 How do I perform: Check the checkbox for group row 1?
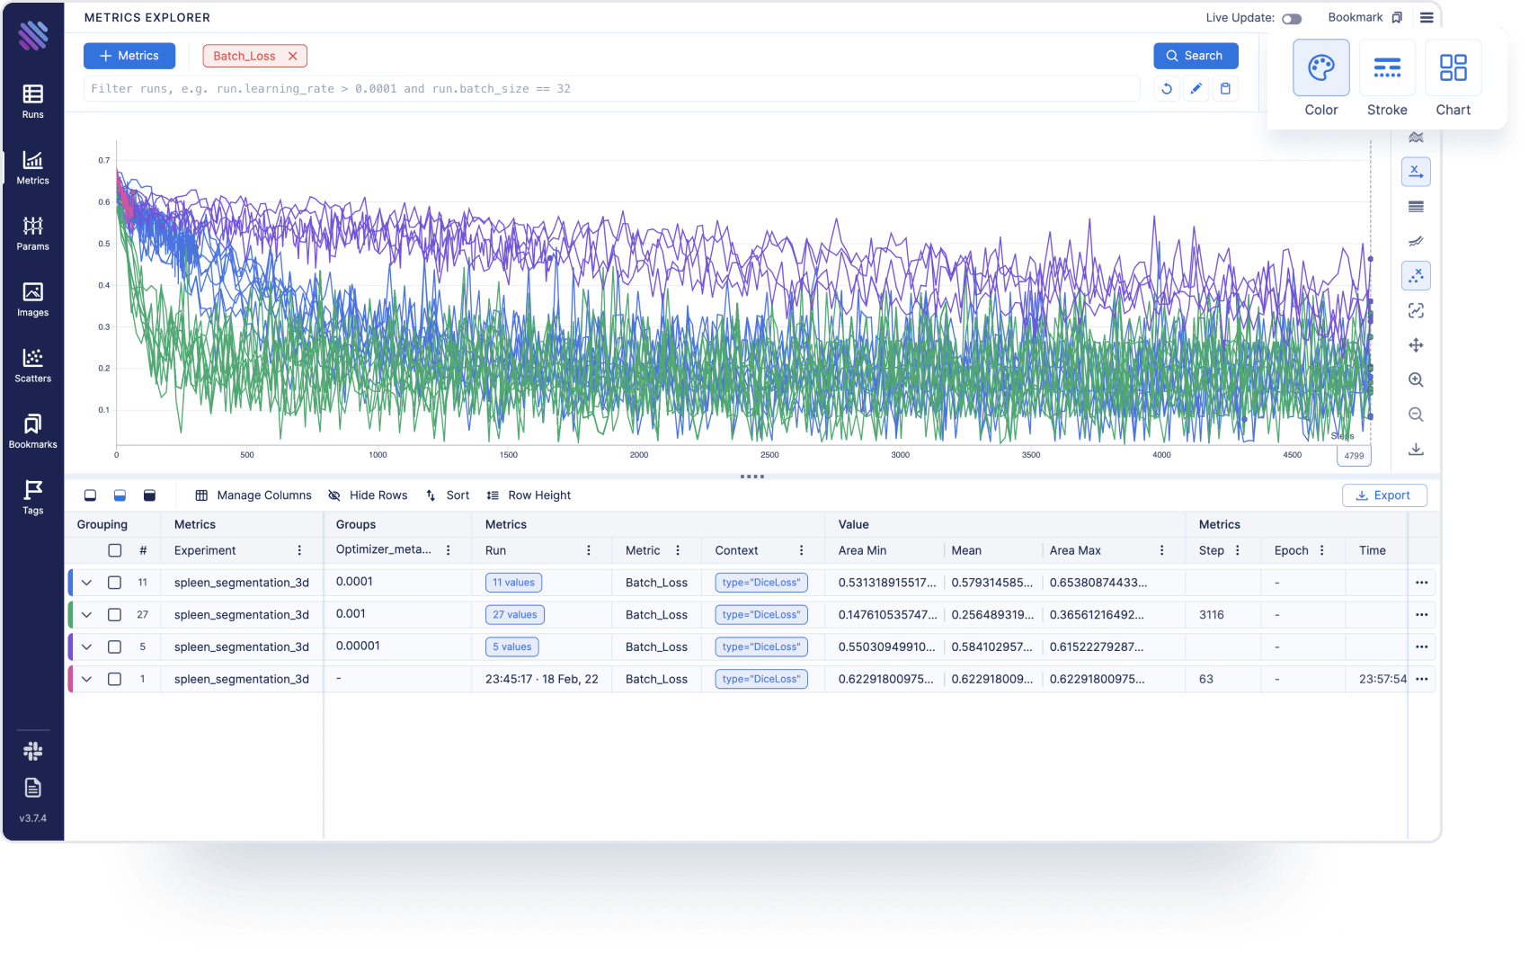115,679
